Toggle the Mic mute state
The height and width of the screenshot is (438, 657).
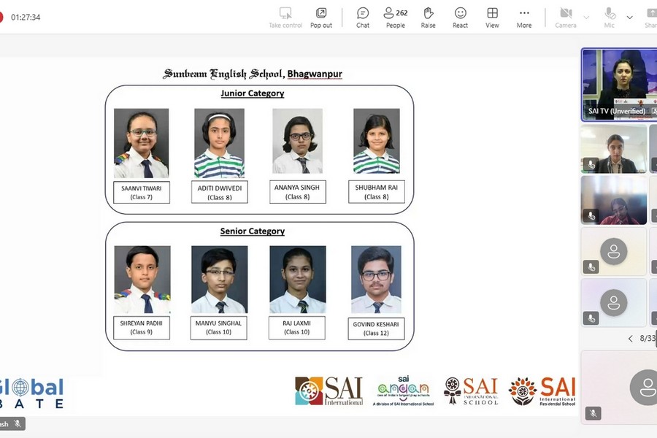610,17
